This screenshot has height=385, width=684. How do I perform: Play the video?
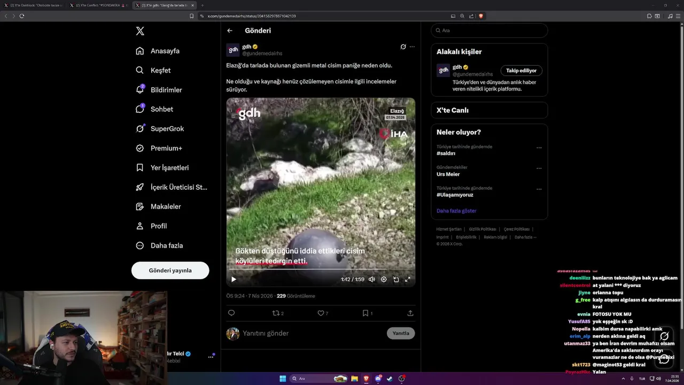tap(234, 279)
